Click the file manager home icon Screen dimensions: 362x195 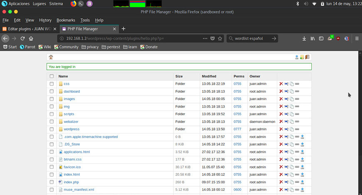coord(51,57)
